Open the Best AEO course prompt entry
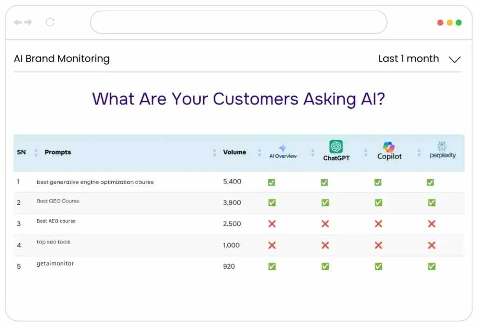Screen dimensions: 477x326 (56, 221)
